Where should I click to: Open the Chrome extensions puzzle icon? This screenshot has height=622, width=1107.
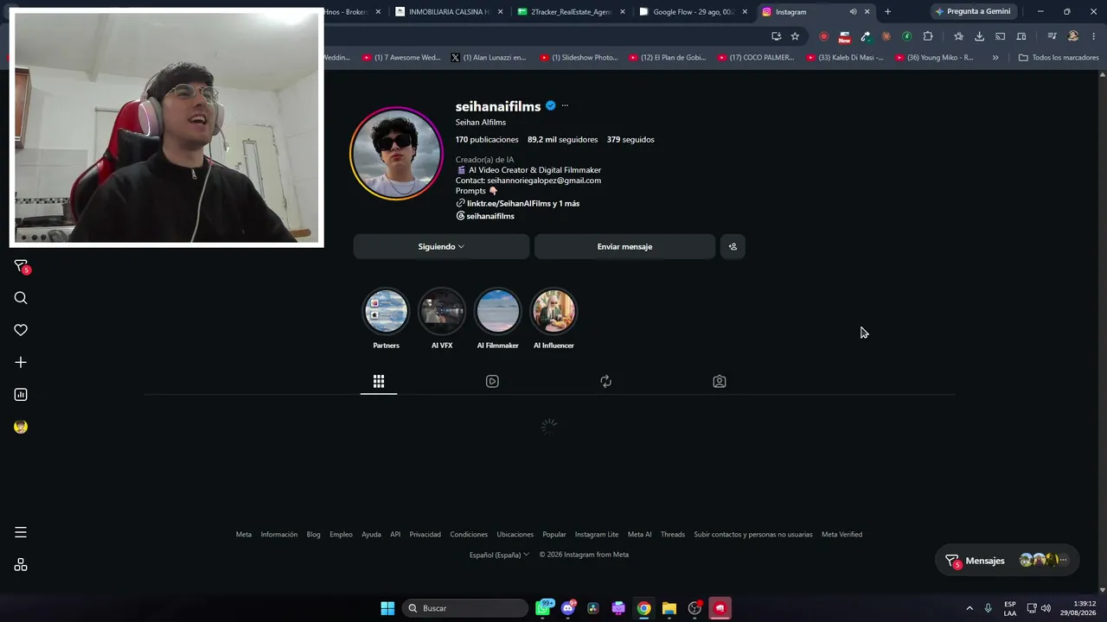(x=928, y=36)
